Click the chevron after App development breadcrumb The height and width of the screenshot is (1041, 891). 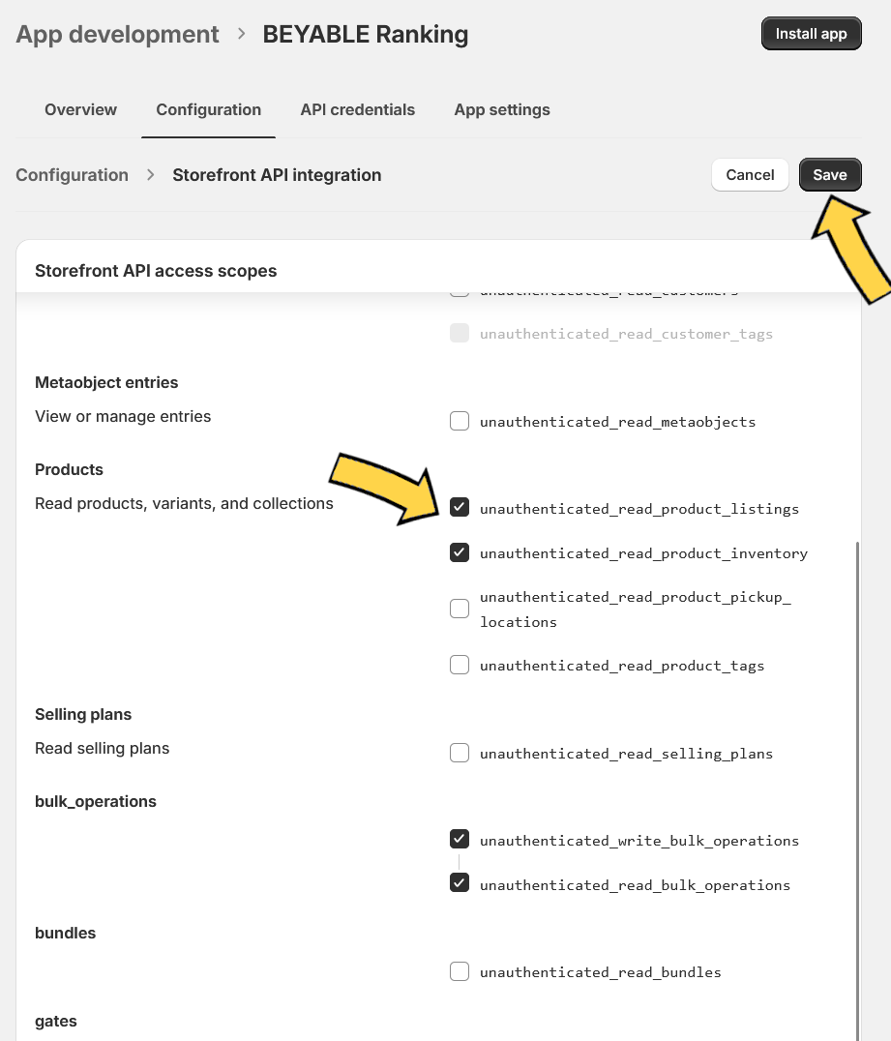point(242,34)
